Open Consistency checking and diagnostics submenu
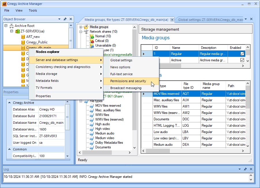This screenshot has height=188, width=260. 66,67
